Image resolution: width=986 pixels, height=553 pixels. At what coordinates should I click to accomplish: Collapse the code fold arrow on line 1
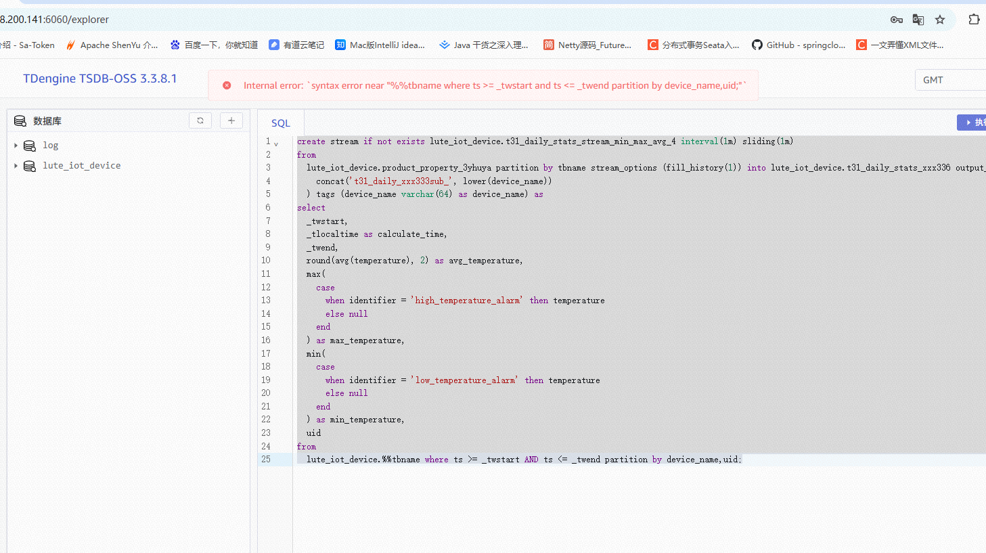click(276, 143)
